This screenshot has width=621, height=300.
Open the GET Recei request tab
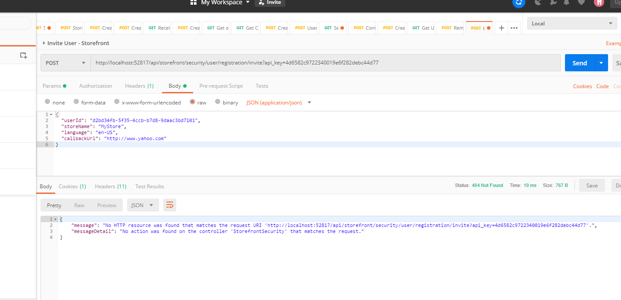pyautogui.click(x=157, y=28)
